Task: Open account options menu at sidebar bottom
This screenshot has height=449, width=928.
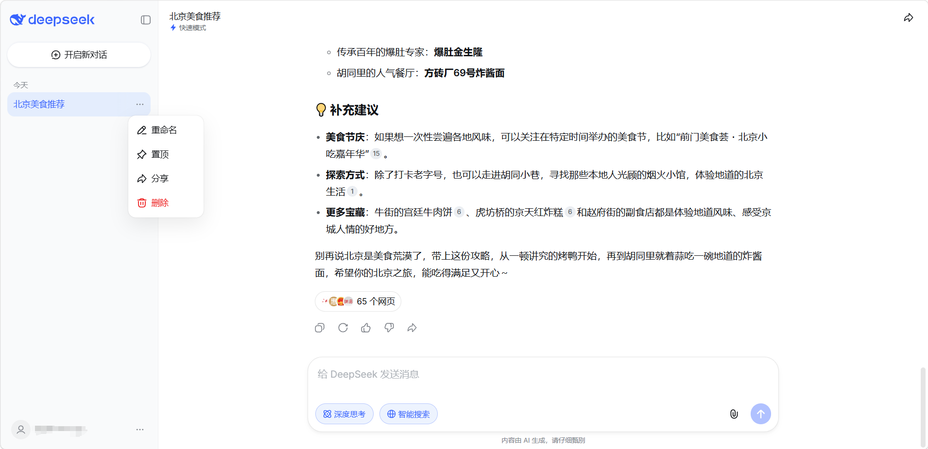Action: [140, 430]
